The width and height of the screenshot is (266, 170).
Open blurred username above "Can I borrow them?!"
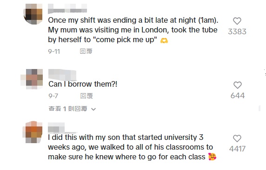point(62,75)
